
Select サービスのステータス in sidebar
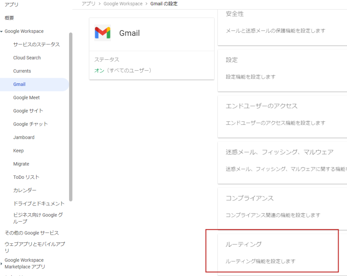pyautogui.click(x=36, y=44)
